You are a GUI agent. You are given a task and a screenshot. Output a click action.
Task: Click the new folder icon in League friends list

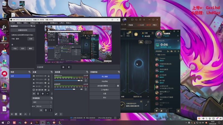click(171, 51)
